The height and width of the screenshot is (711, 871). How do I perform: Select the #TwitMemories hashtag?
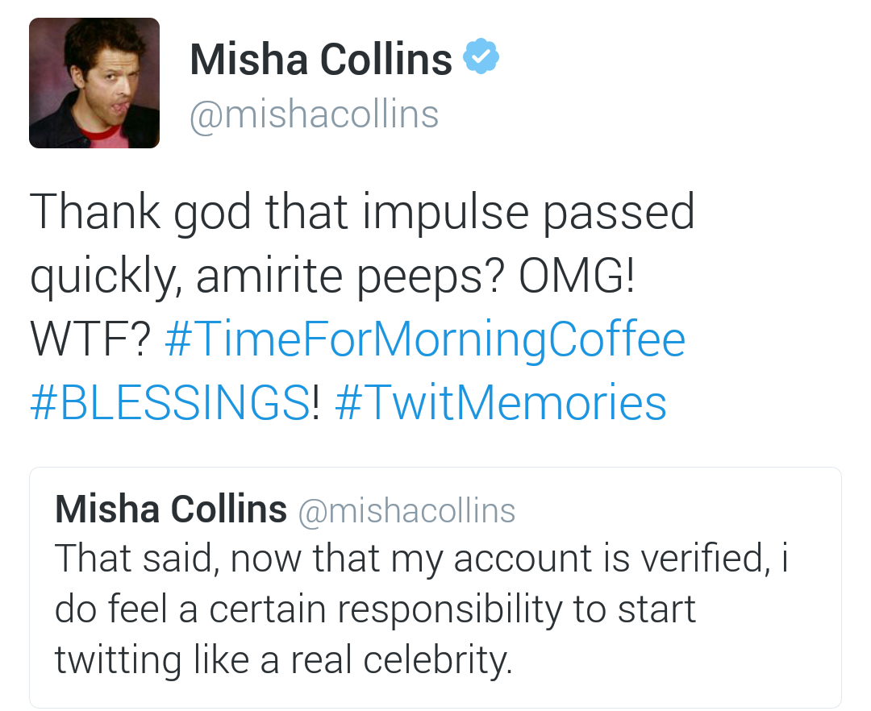pos(500,403)
